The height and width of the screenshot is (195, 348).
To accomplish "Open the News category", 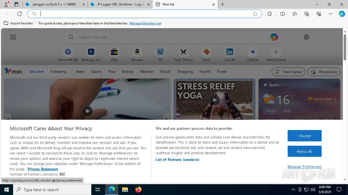I will pos(80,71).
